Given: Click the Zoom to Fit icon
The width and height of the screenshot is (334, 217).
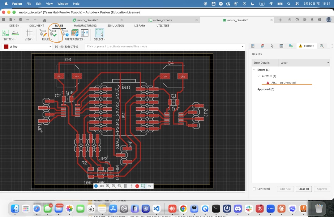Looking at the screenshot, I should click(x=120, y=186).
